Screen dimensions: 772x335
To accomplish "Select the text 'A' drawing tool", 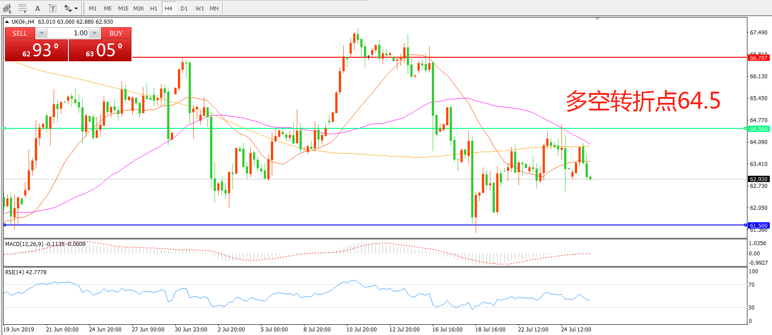I will (x=38, y=8).
